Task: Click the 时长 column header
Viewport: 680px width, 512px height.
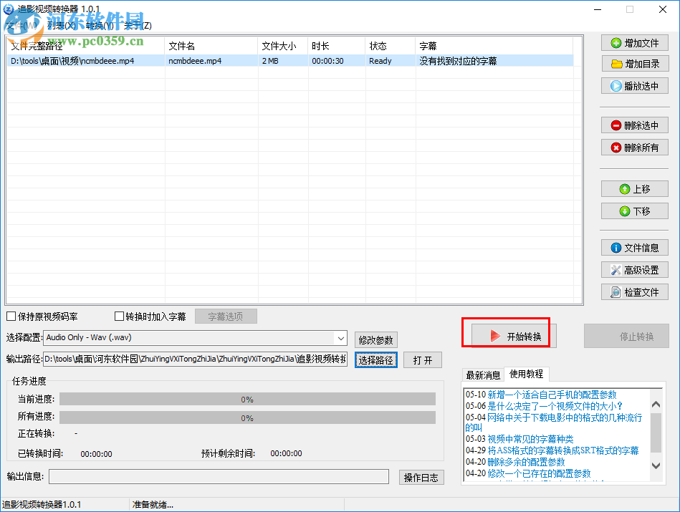Action: point(337,46)
